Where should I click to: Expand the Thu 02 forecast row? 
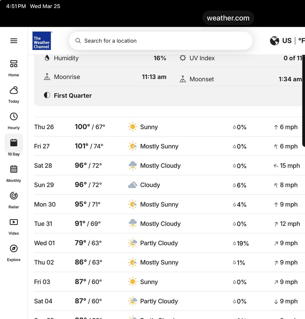[x=169, y=262]
